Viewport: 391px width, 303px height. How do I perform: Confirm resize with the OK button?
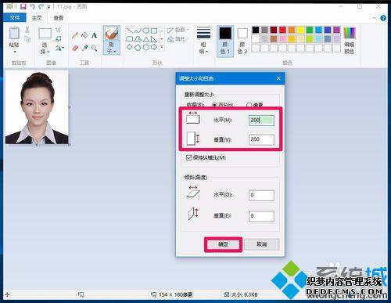[223, 244]
